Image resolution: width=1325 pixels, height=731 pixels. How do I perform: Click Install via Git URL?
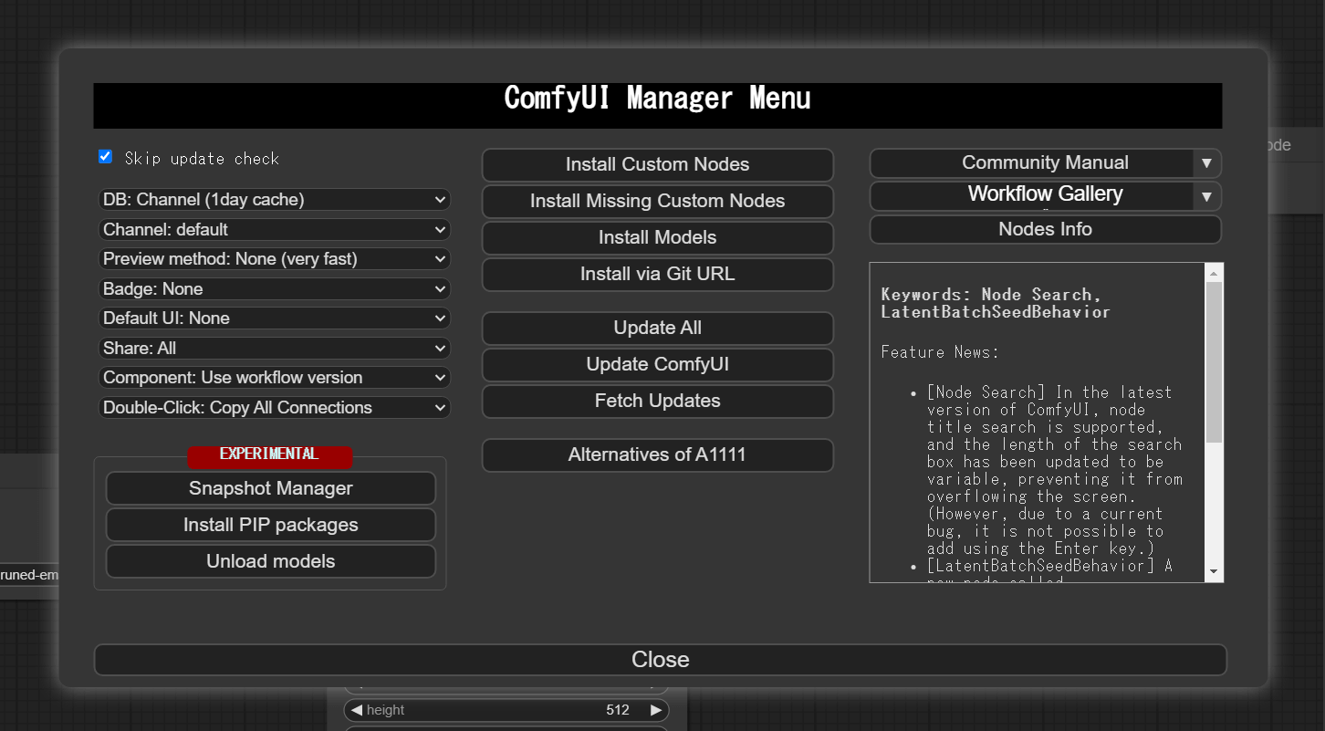[657, 275]
